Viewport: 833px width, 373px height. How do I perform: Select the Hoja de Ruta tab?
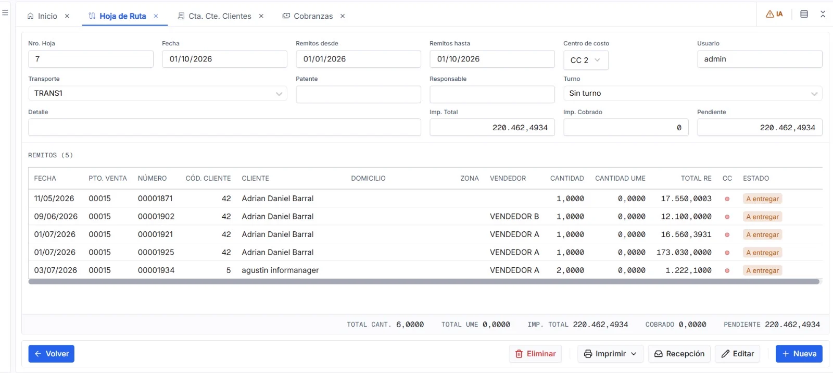tap(118, 16)
